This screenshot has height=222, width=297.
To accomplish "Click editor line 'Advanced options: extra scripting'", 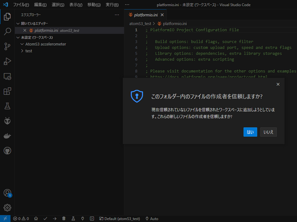I will (190, 59).
